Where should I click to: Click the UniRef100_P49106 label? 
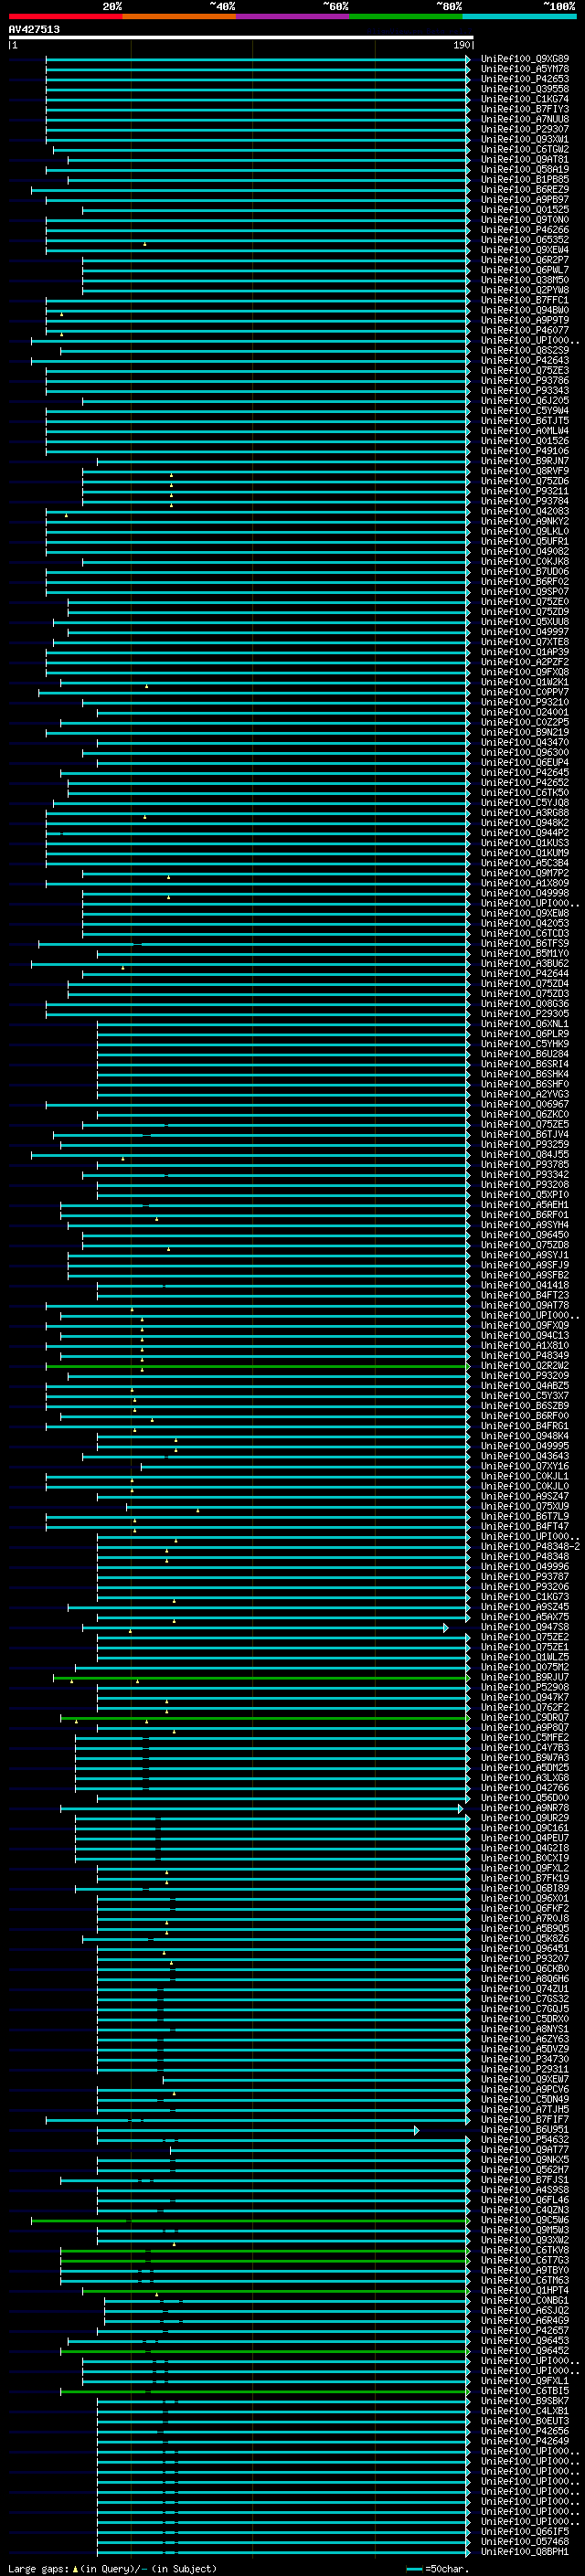click(x=525, y=451)
